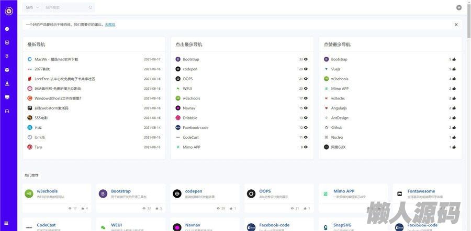Open the 2077影院 entry in latest list
Viewport: 471px width, 231px height.
[42, 69]
